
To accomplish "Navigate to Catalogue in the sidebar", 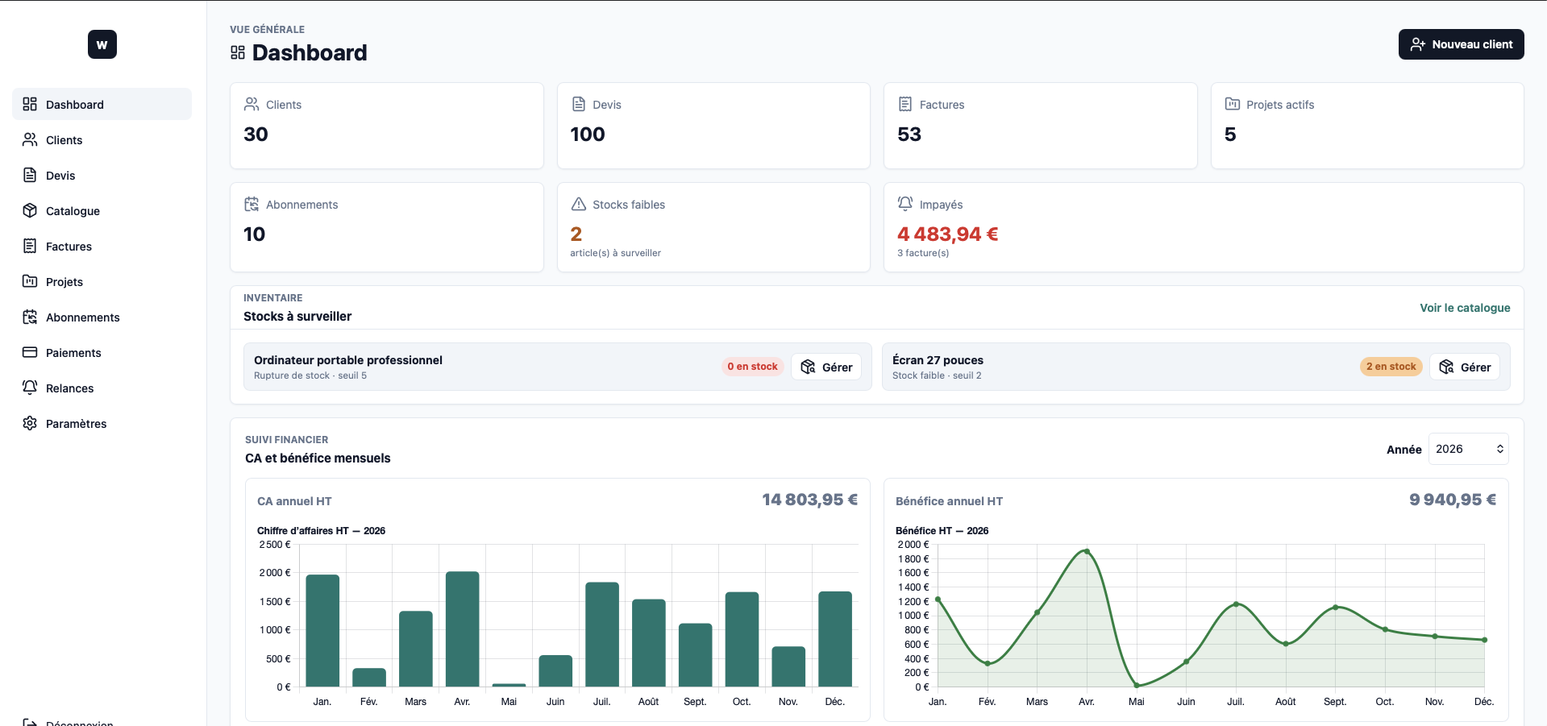I will pyautogui.click(x=102, y=210).
